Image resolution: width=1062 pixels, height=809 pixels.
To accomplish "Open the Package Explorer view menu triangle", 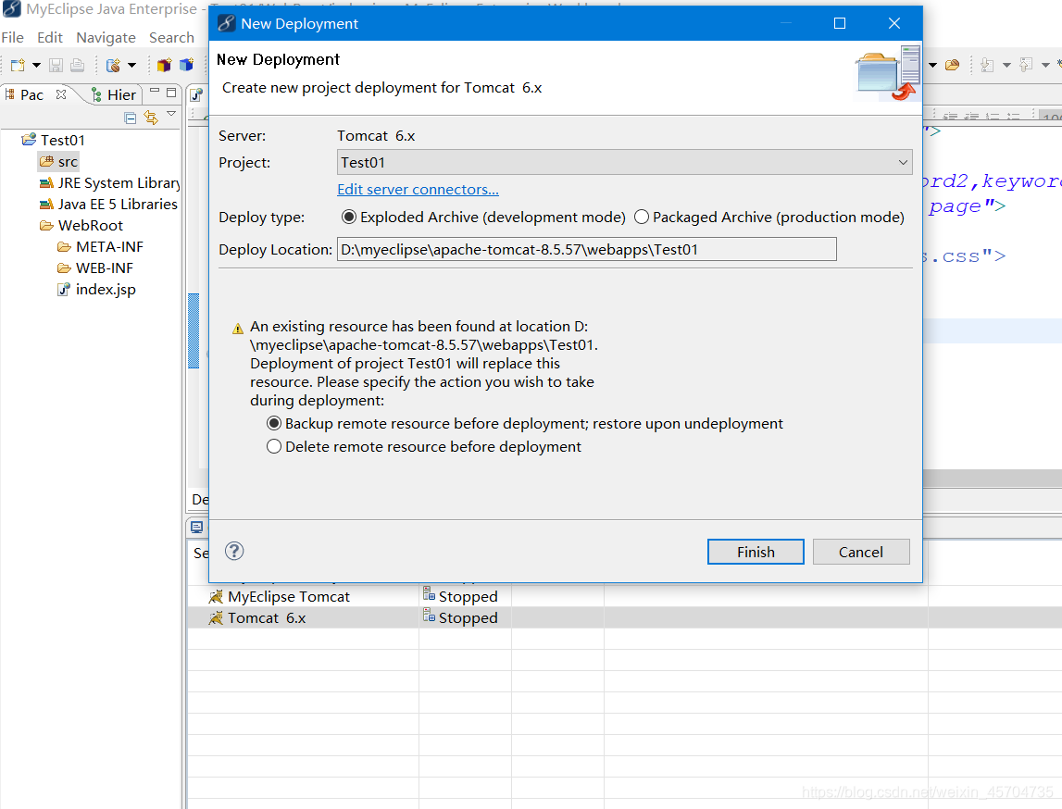I will (x=171, y=114).
